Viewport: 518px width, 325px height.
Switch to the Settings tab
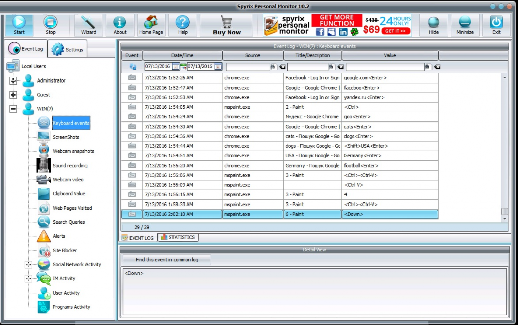69,50
